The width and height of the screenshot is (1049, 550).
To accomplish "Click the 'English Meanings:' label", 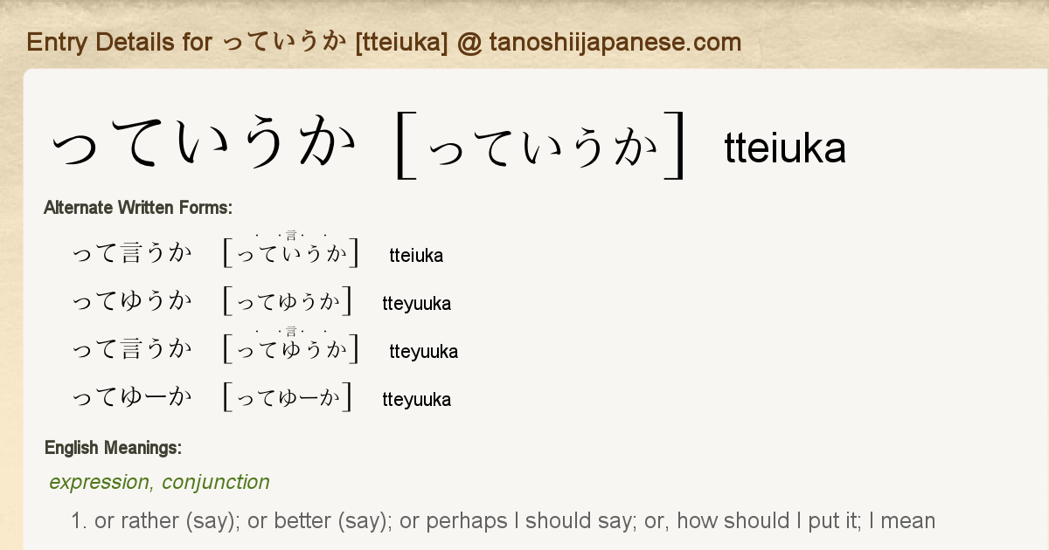I will (x=113, y=449).
